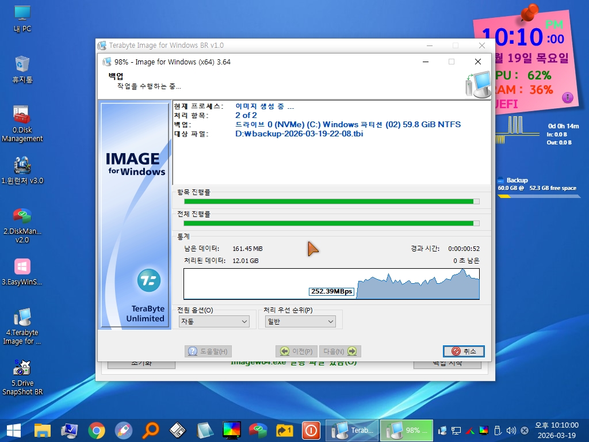This screenshot has width=589, height=442.
Task: Click the notepad taskbar icon
Action: pyautogui.click(x=205, y=430)
